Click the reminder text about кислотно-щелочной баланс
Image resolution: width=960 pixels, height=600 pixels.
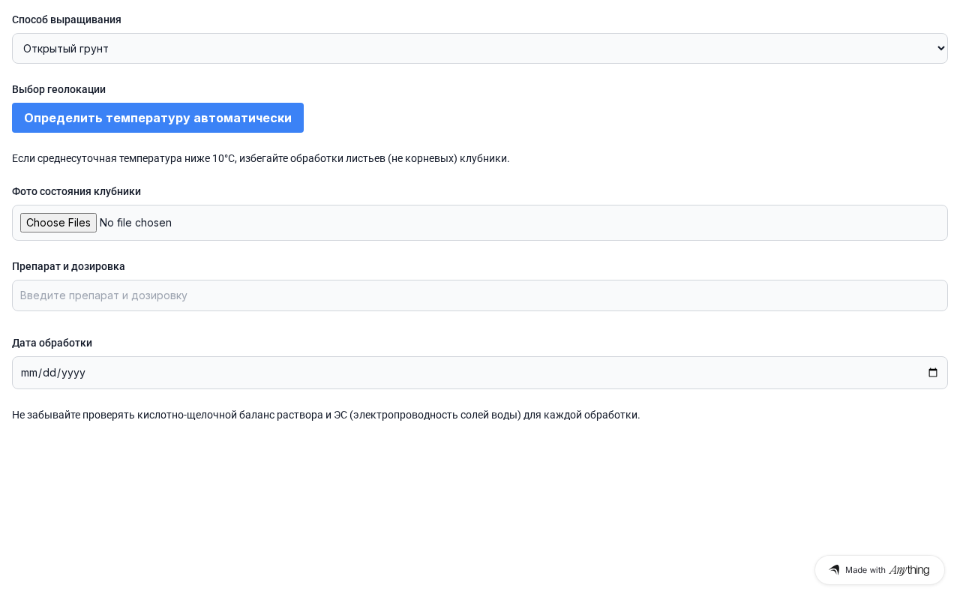point(326,415)
